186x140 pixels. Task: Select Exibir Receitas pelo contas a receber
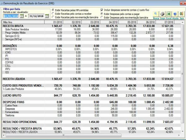click(53, 14)
